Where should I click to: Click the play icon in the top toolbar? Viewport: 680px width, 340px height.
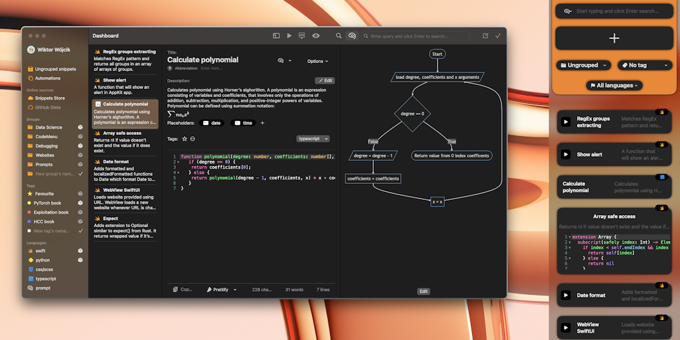(x=289, y=36)
